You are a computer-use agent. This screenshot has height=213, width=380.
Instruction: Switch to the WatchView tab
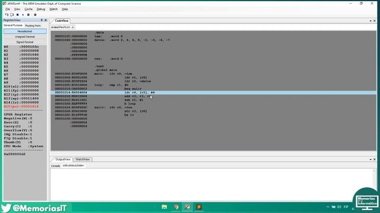[83, 159]
